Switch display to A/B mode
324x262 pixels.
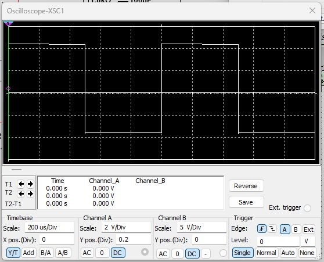pyautogui.click(x=63, y=253)
